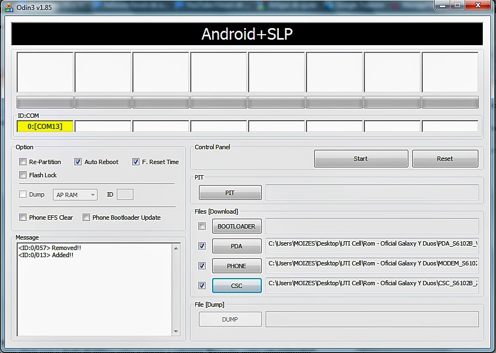Click the Reset button
Image resolution: width=496 pixels, height=353 pixels.
click(445, 159)
